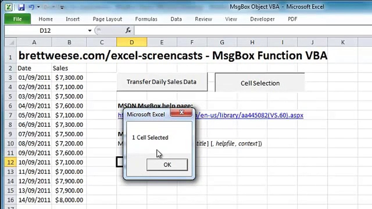
Task: Switch to the Insert ribbon tab
Action: (73, 19)
